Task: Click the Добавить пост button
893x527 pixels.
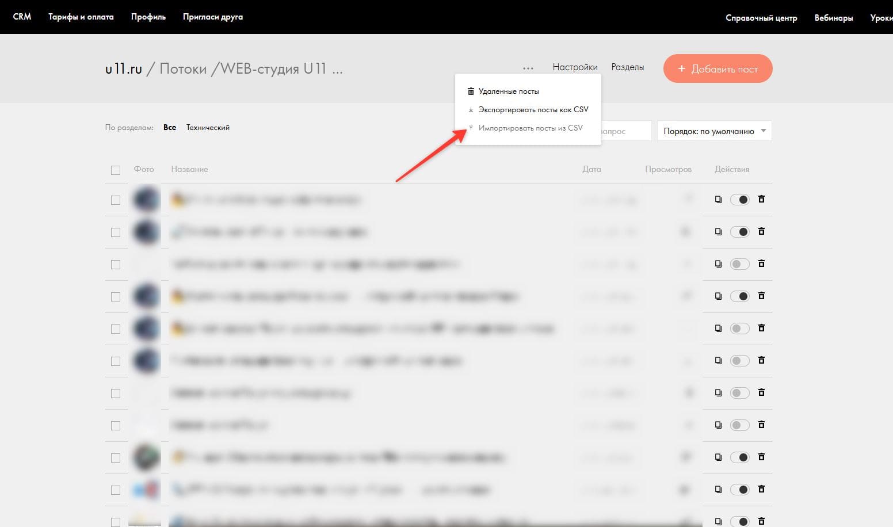Action: (718, 68)
